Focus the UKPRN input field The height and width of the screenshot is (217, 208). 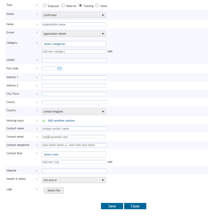[x=74, y=60]
